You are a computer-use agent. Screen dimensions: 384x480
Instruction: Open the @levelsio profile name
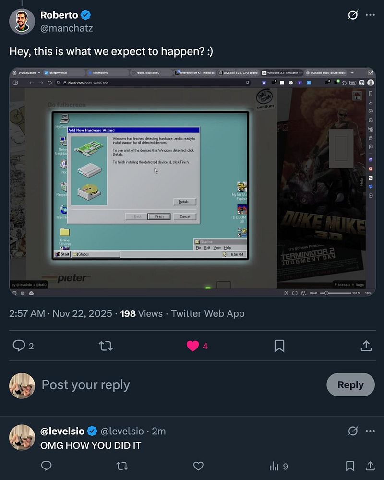(x=62, y=431)
